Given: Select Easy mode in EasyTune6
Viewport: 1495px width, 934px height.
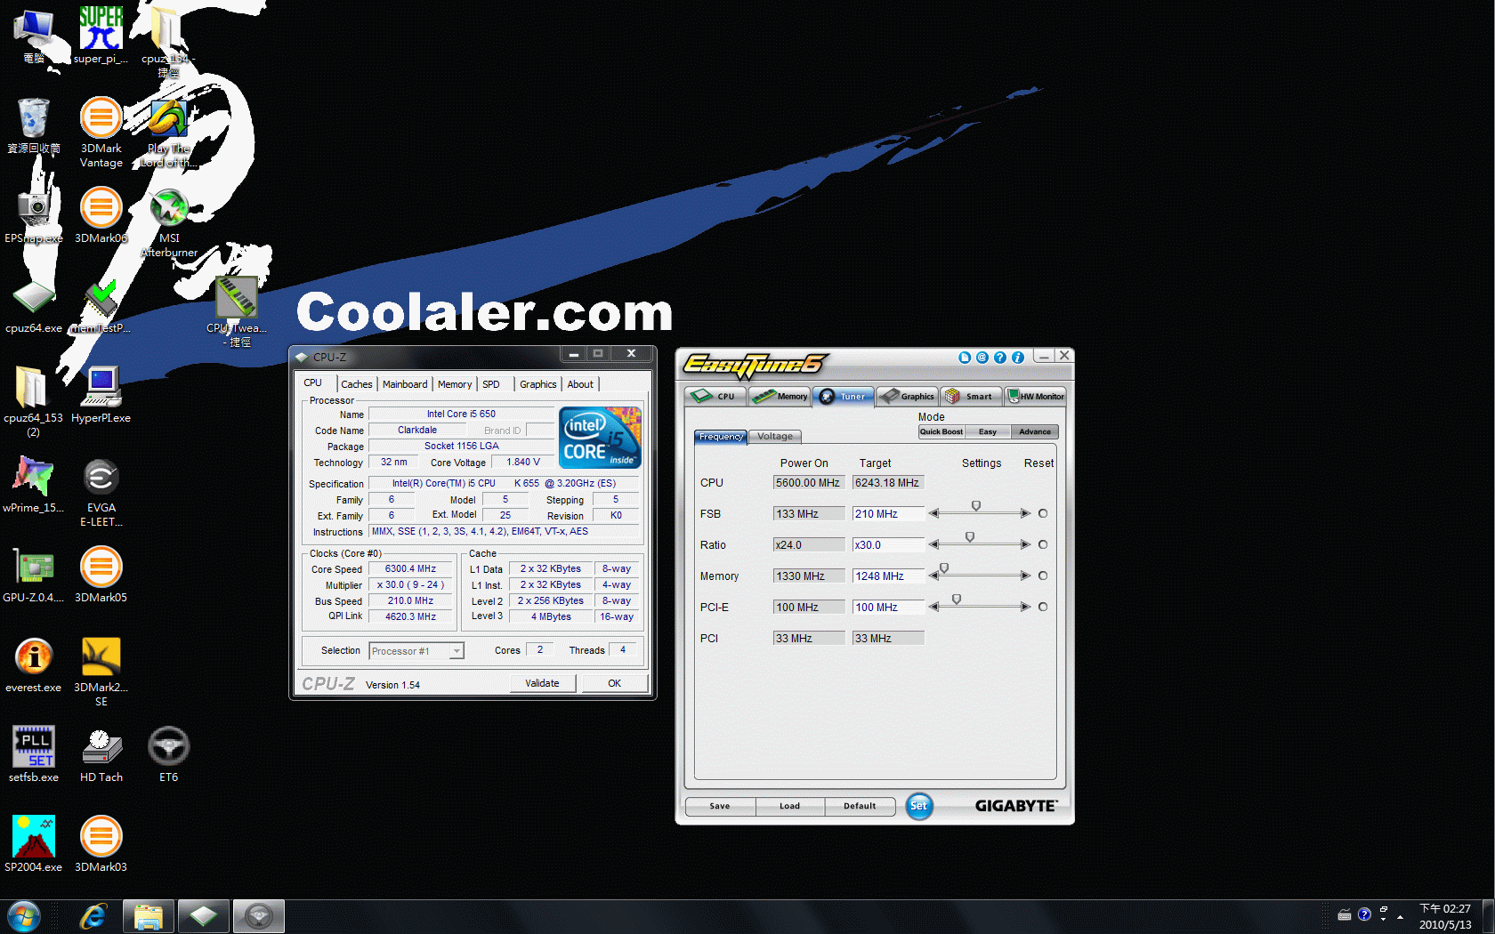Looking at the screenshot, I should 988,432.
